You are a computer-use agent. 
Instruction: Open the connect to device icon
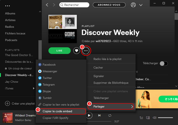(x=148, y=118)
